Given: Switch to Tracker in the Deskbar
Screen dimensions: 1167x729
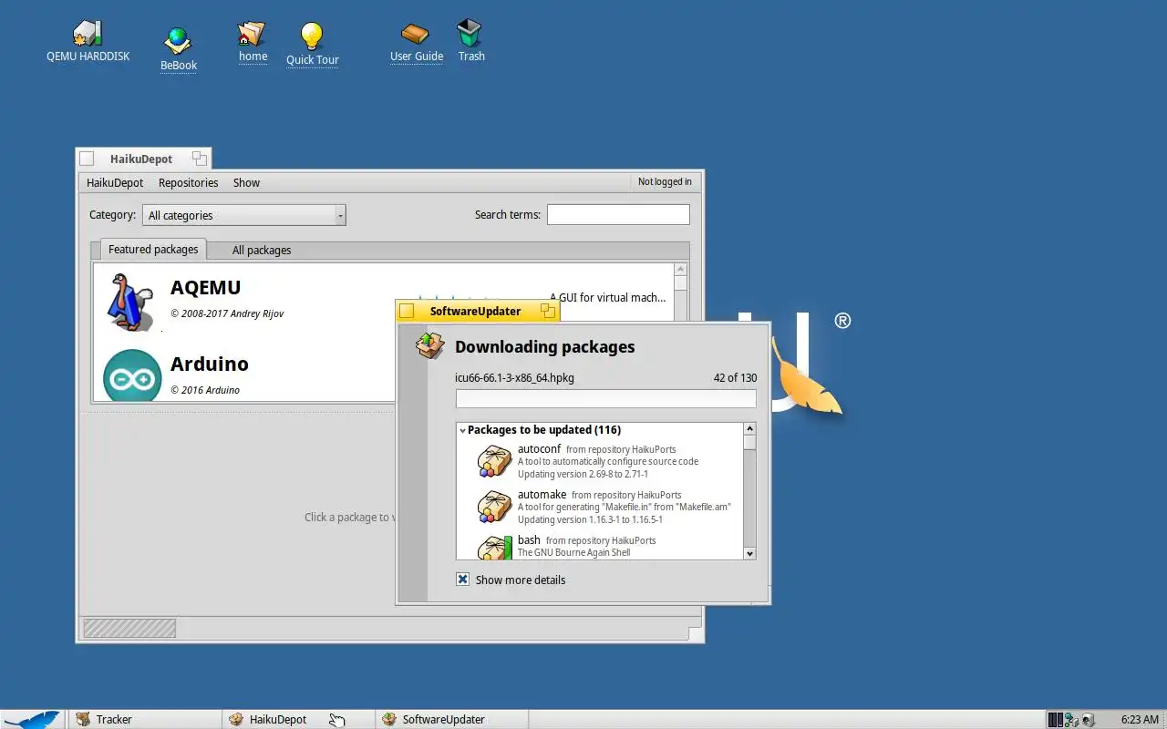Looking at the screenshot, I should pyautogui.click(x=144, y=719).
